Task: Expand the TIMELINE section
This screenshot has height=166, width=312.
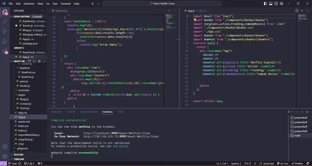Action: click(x=19, y=159)
